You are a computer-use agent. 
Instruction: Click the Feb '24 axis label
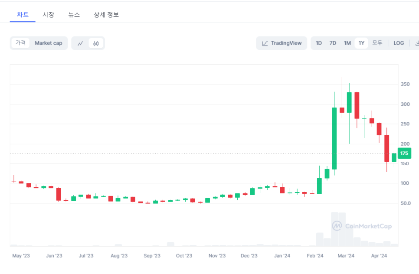pos(315,255)
